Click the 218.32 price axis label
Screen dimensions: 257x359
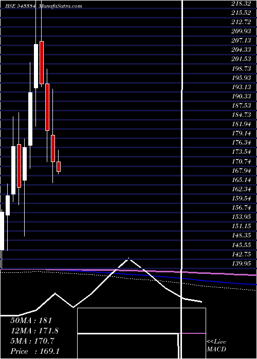[x=241, y=4]
